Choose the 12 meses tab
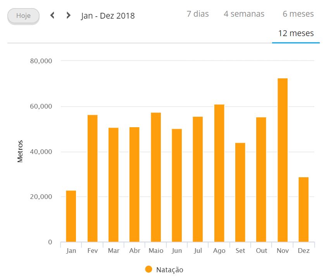This screenshot has width=331, height=280. pos(296,33)
